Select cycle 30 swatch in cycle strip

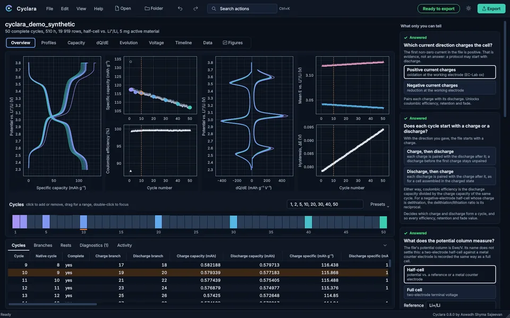coord(234,222)
